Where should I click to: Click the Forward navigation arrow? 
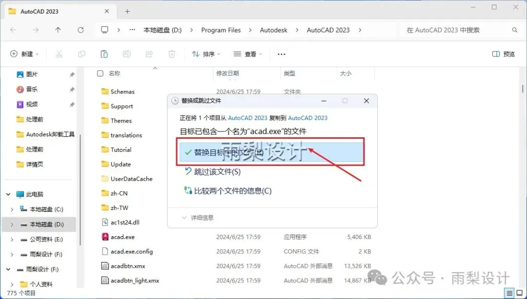point(36,30)
